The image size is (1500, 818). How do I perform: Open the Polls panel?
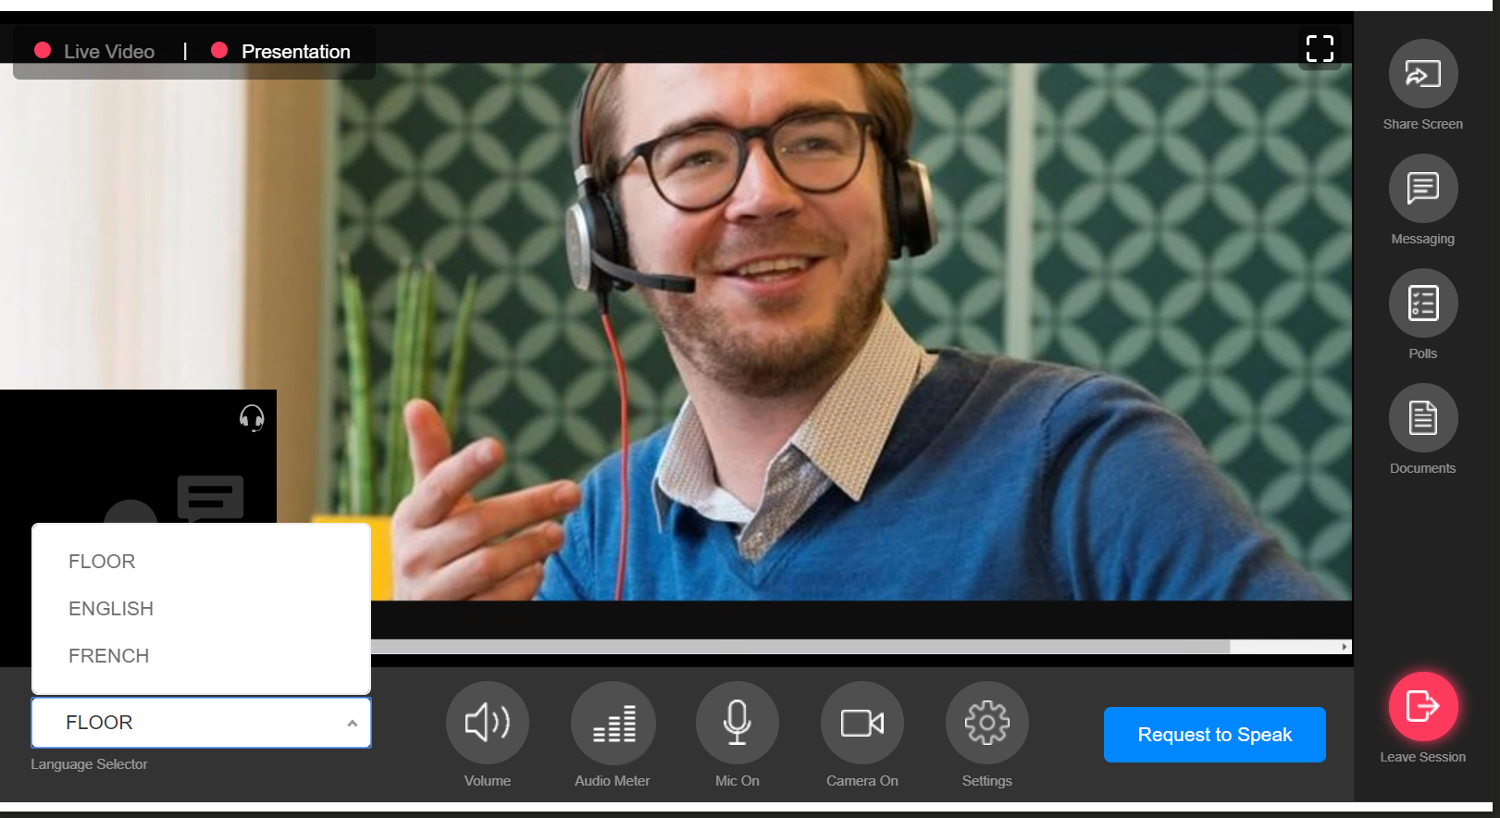coord(1422,304)
